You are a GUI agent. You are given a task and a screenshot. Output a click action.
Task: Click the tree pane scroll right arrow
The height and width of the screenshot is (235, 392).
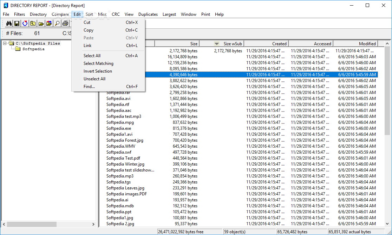93,224
